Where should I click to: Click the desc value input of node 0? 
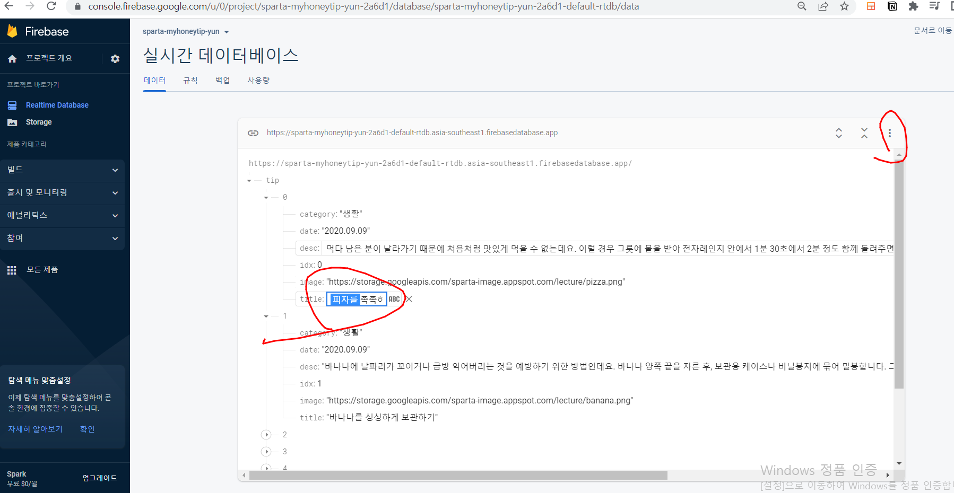[608, 248]
